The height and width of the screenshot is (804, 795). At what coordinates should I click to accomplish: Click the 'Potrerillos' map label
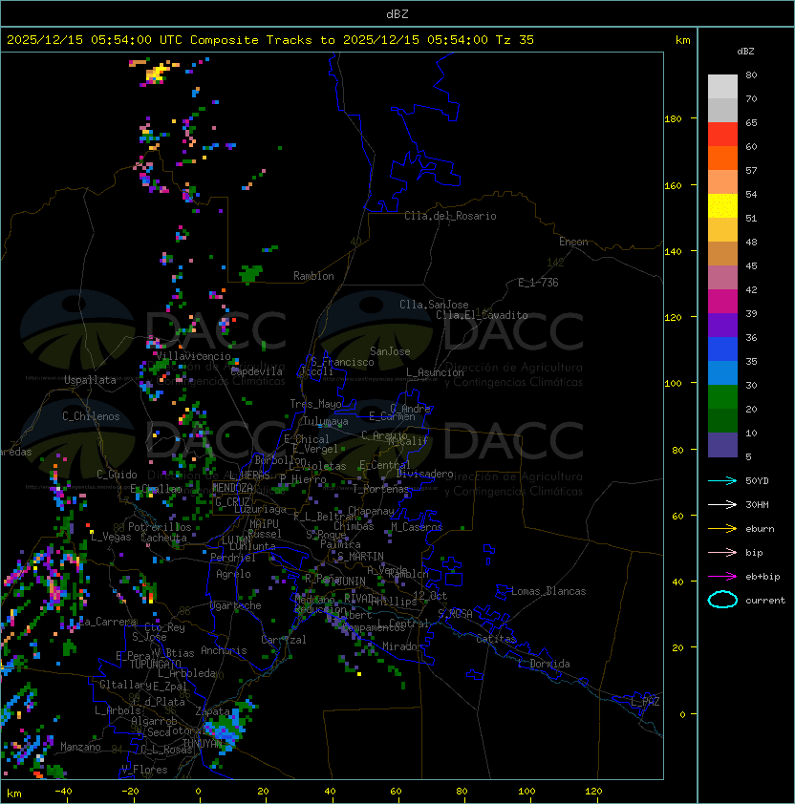(160, 527)
